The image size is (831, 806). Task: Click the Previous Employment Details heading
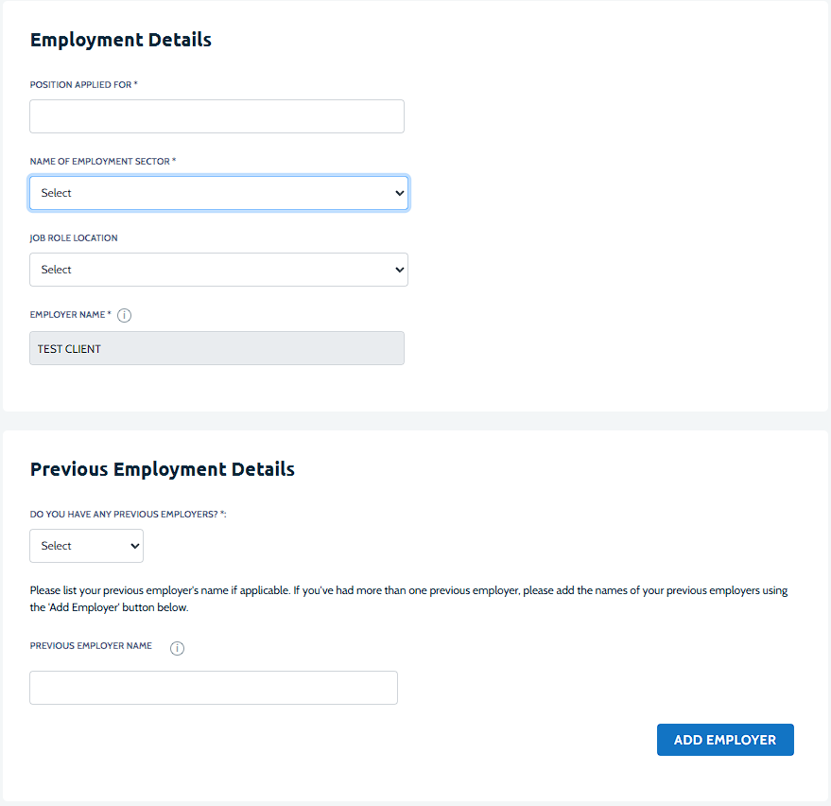tap(163, 469)
